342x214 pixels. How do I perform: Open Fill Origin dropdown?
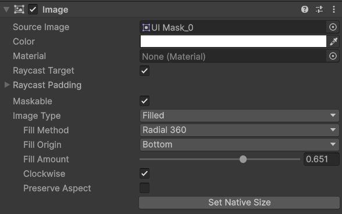(239, 144)
